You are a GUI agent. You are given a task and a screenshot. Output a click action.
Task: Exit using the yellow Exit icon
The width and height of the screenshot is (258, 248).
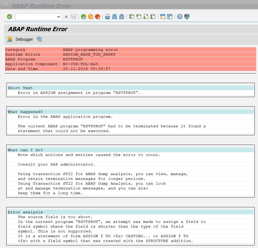tap(91, 17)
